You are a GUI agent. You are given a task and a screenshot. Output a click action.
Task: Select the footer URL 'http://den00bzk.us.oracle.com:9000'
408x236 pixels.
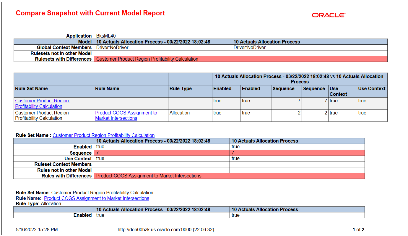[x=155, y=229]
